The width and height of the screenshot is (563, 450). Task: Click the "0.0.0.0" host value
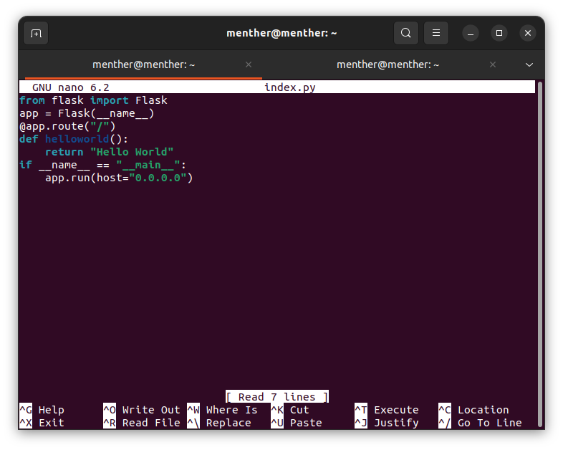pos(158,178)
